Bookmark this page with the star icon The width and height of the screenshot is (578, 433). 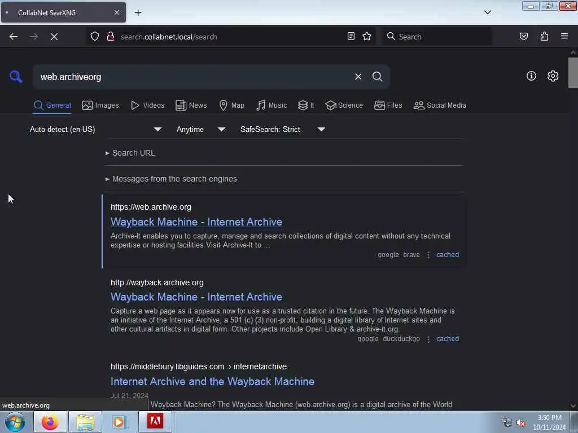pos(367,37)
